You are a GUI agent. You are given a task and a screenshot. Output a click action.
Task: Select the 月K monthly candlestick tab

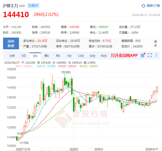pos(58,56)
